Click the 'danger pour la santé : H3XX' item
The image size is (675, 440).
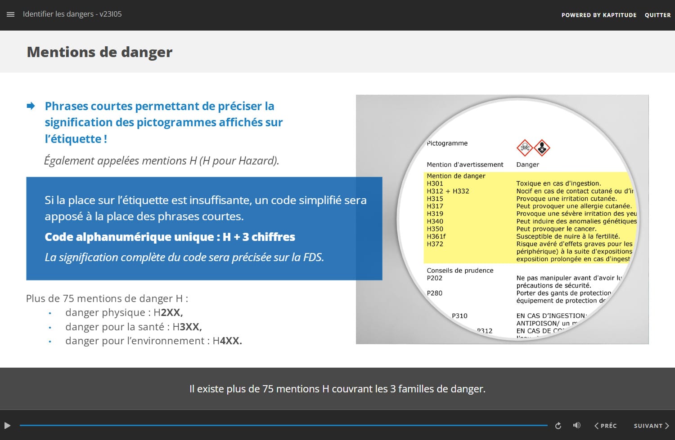click(x=133, y=327)
